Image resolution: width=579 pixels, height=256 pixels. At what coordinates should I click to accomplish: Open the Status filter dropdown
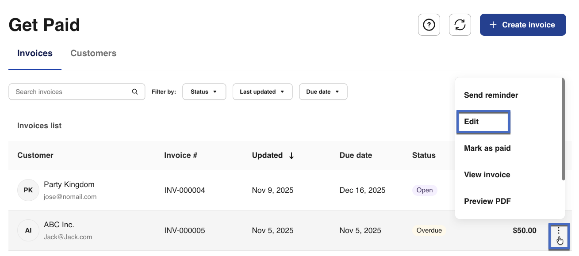(204, 92)
